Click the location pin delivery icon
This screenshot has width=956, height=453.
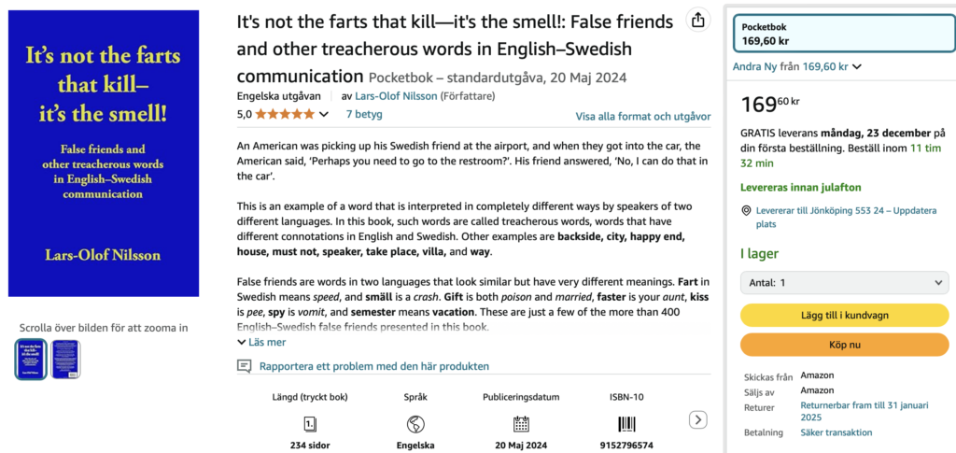746,211
